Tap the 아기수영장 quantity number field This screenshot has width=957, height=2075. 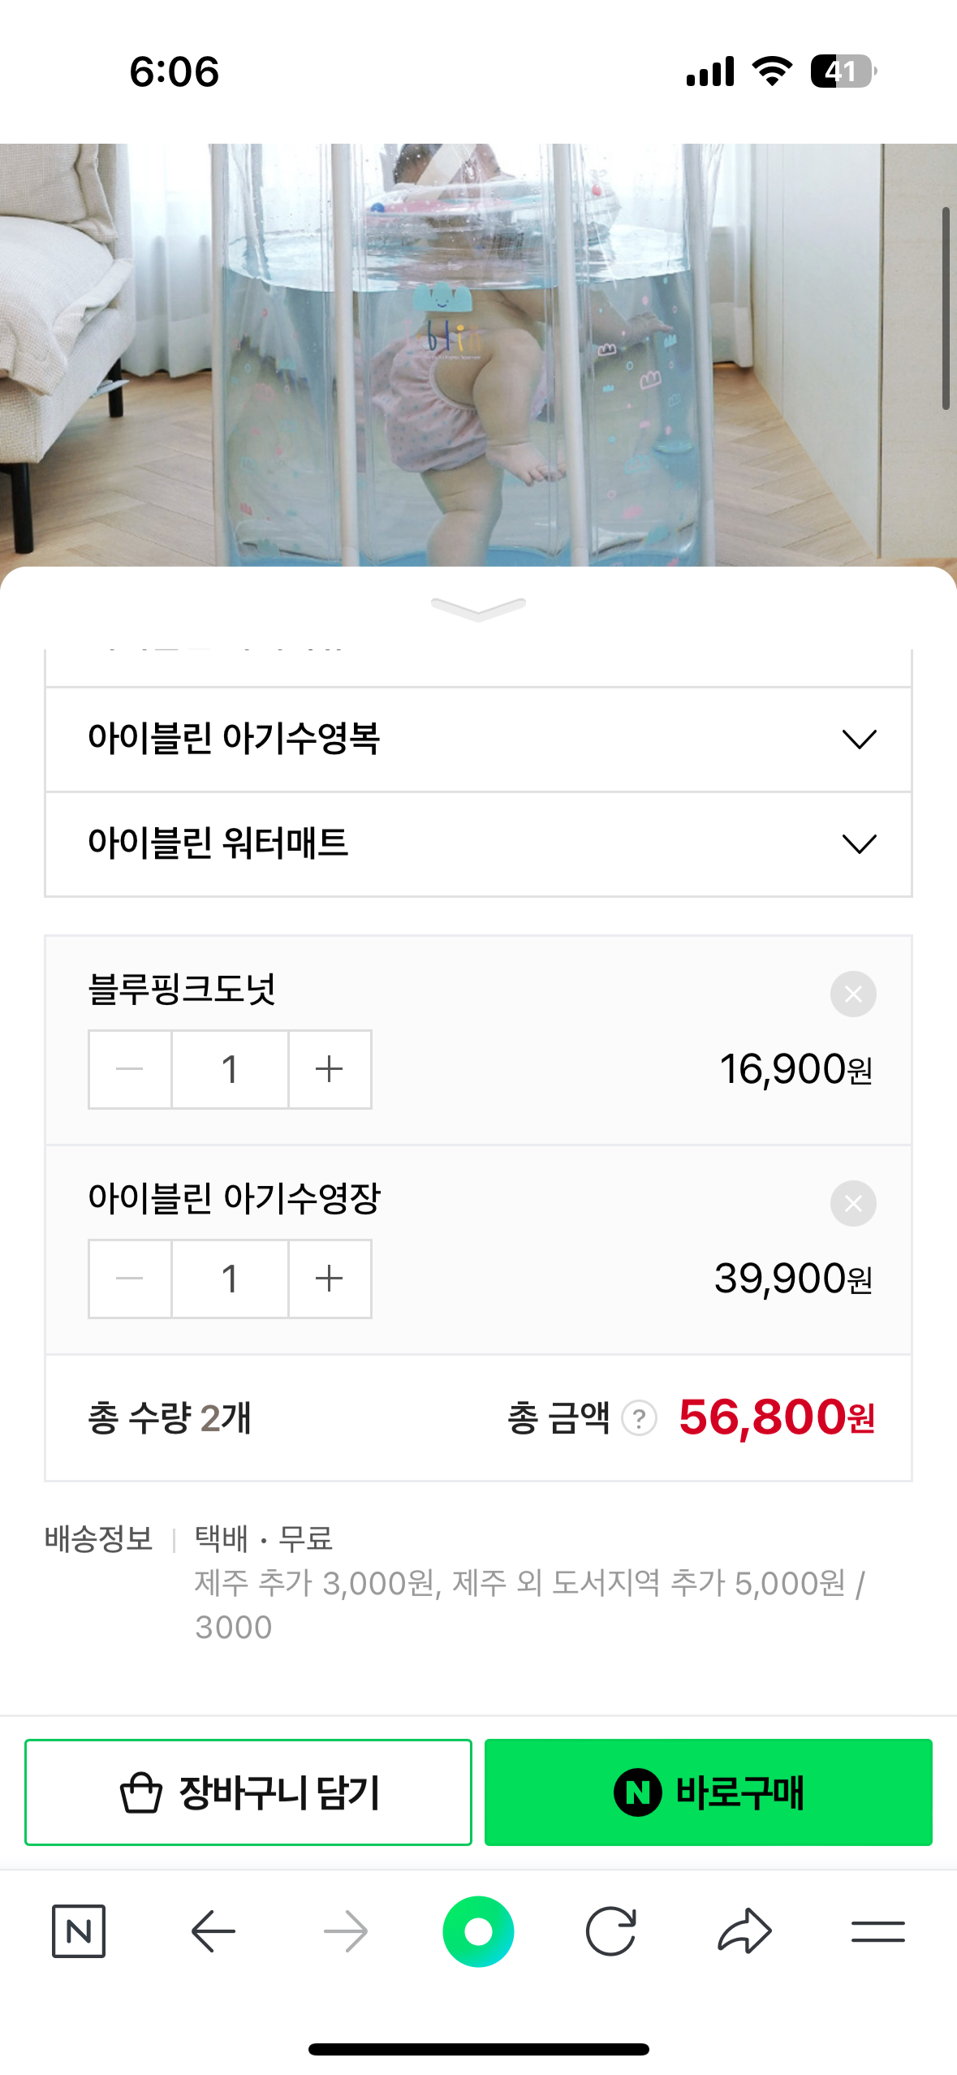(x=230, y=1279)
